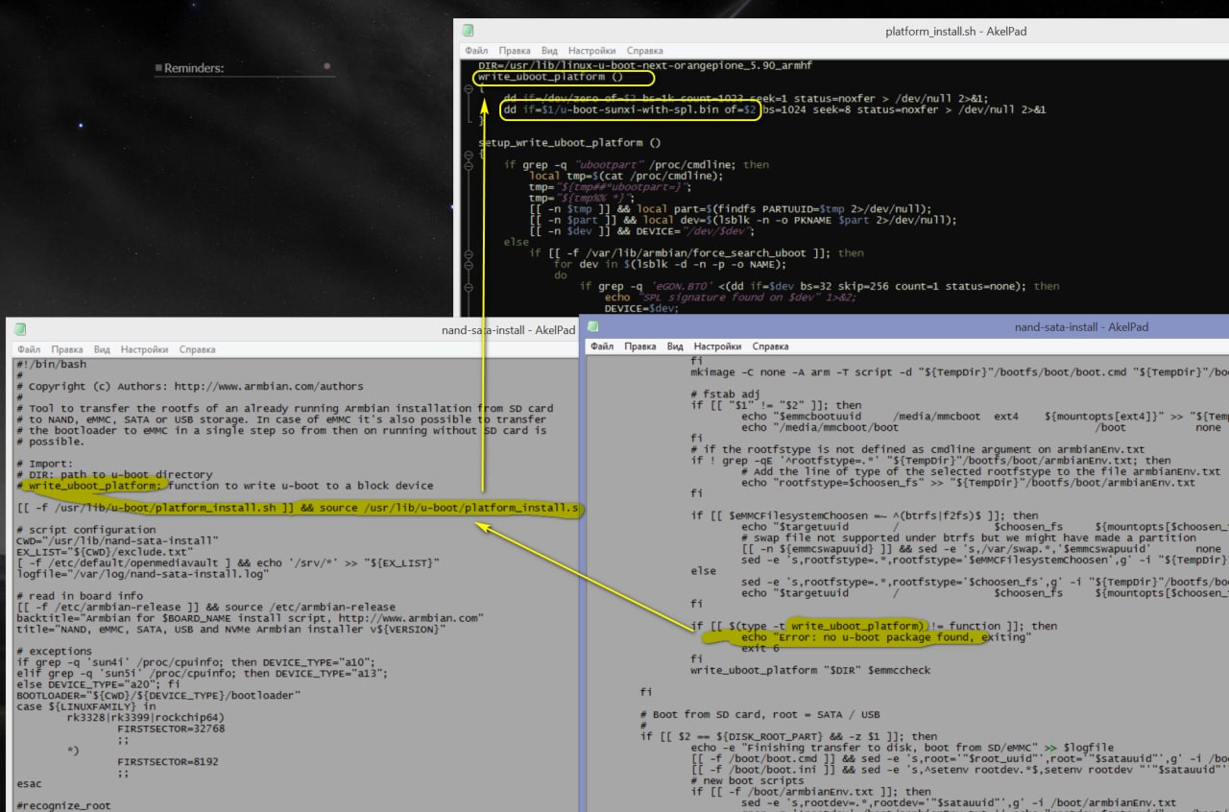The width and height of the screenshot is (1229, 812).
Task: Open Вид menu in the left nand-sata-install window
Action: click(x=102, y=349)
